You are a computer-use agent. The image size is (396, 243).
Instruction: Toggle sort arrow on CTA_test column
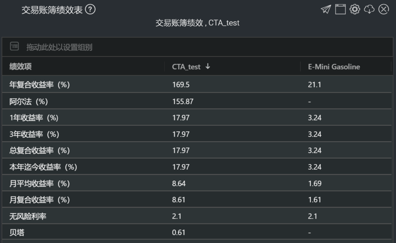pos(207,66)
